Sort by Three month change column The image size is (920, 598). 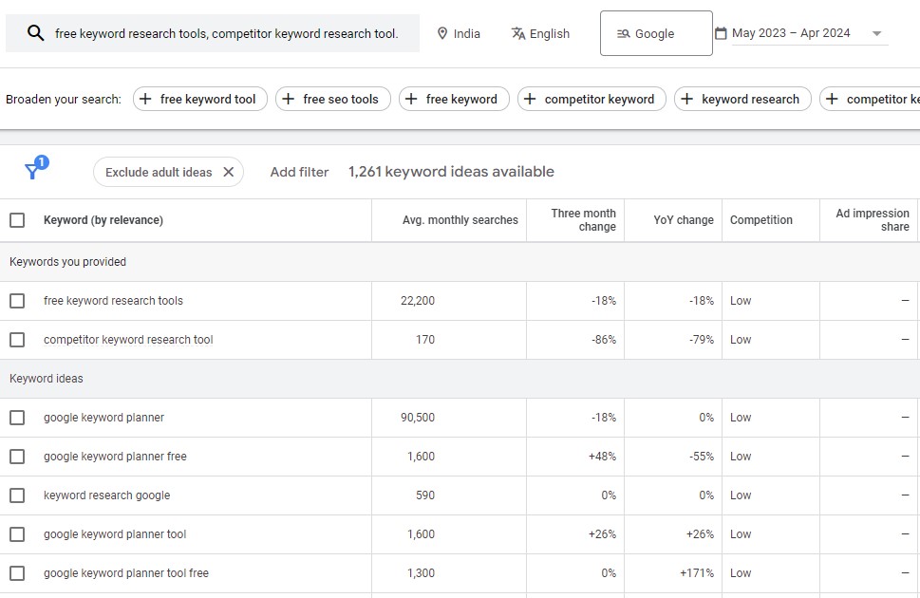point(583,220)
